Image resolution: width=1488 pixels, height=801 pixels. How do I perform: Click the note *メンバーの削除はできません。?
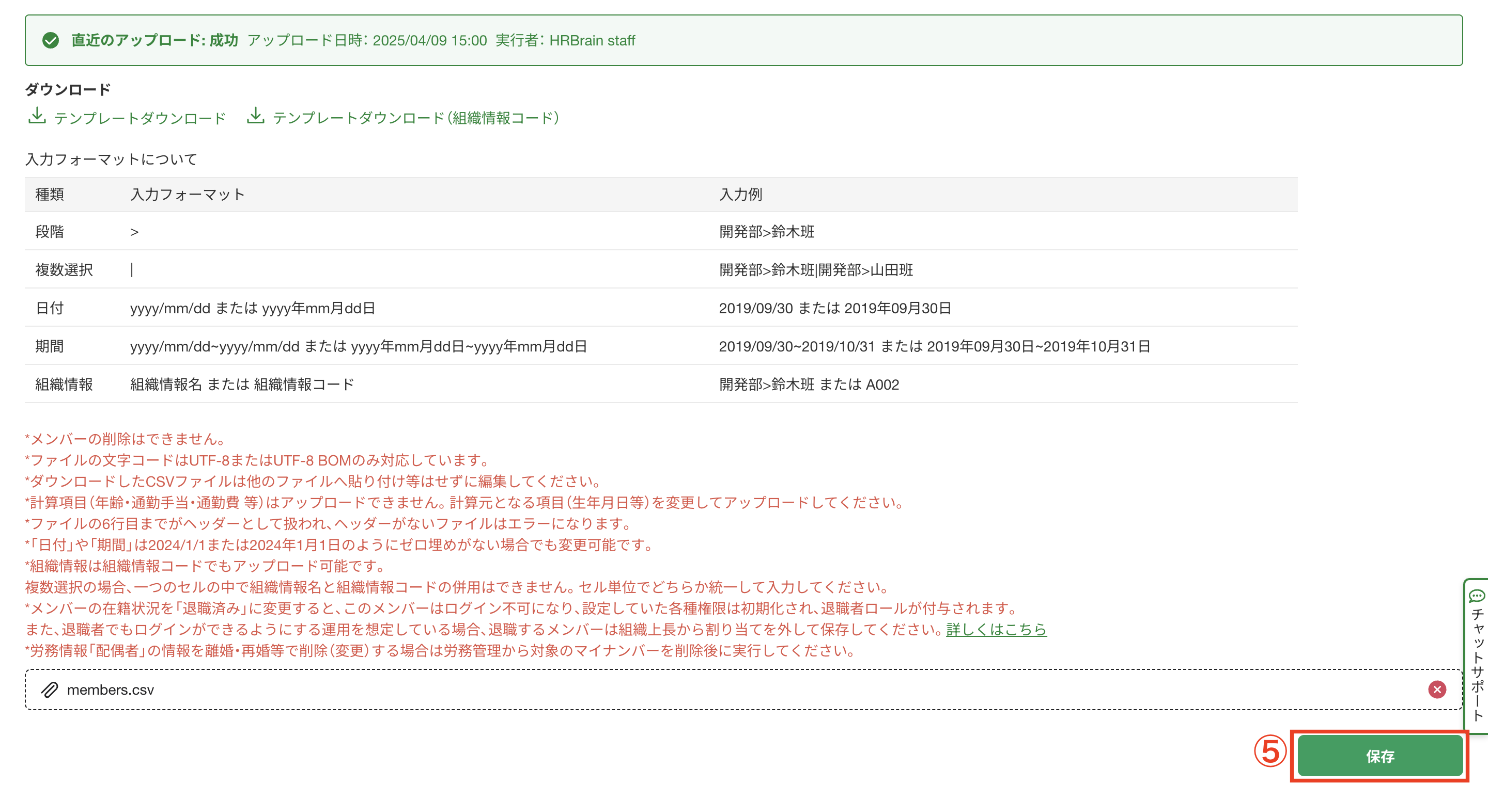pos(126,439)
